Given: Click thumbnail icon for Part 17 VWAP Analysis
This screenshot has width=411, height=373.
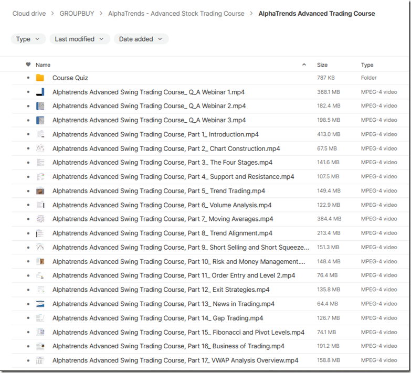Looking at the screenshot, I should coord(40,360).
